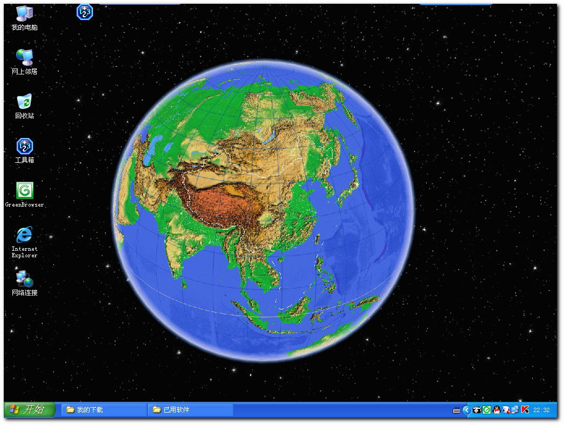Click the green square tray icon
The width and height of the screenshot is (564, 425).
pos(486,410)
